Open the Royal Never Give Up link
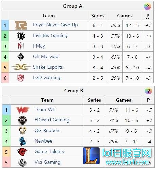 55,25
